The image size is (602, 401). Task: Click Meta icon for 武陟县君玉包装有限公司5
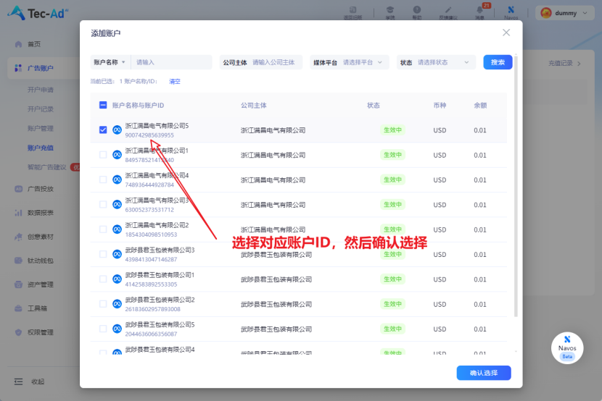pos(117,329)
